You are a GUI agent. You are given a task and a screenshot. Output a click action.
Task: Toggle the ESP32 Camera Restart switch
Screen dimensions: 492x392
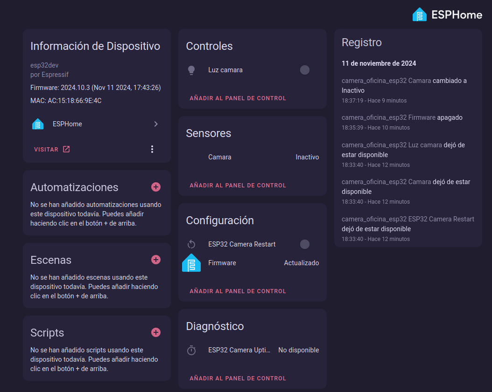click(304, 244)
